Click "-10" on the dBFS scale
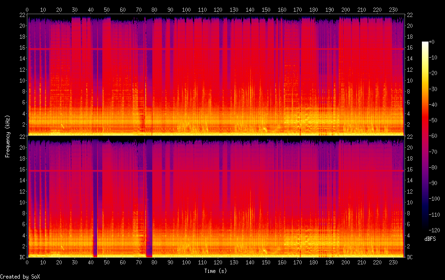Viewport: 445px width, 280px height. pos(433,58)
